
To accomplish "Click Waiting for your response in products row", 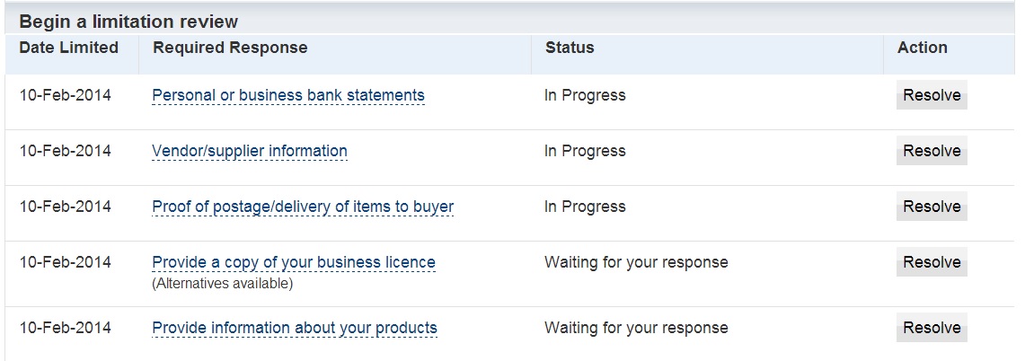I will coord(636,328).
